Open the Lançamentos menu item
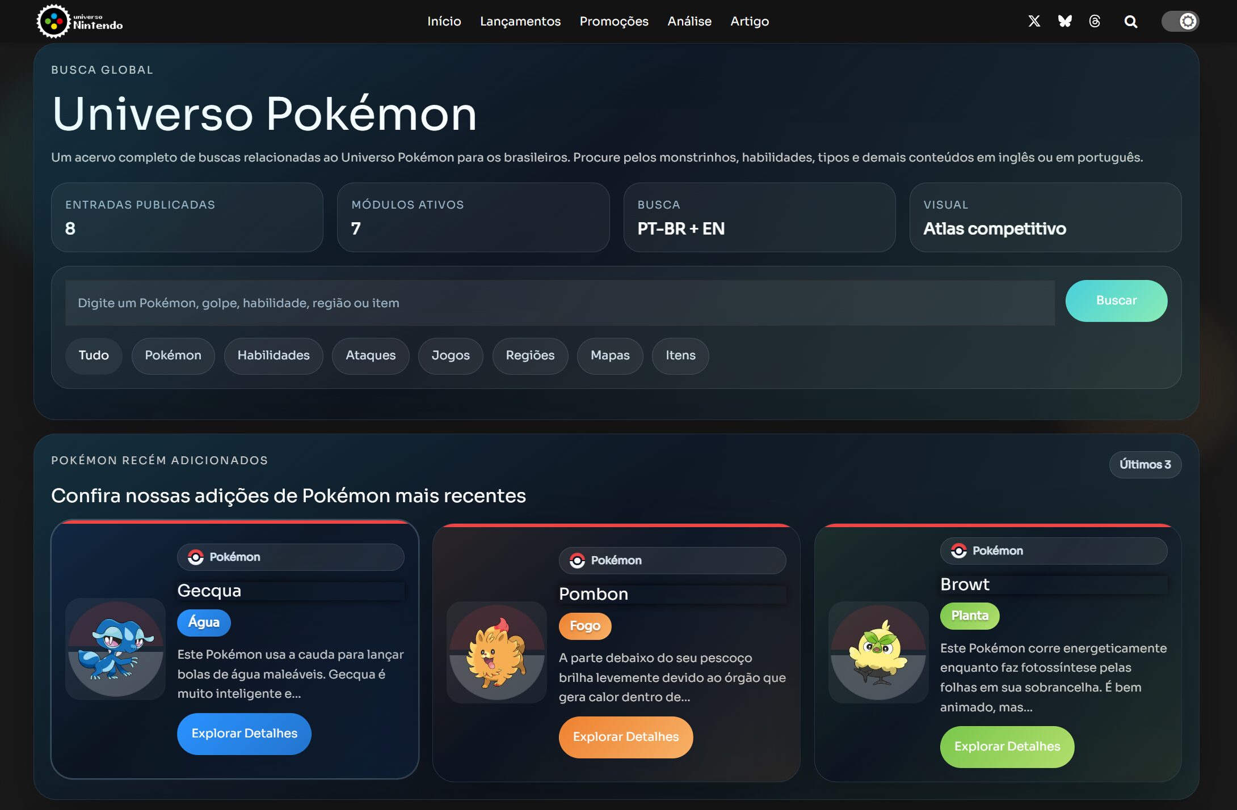 tap(520, 21)
